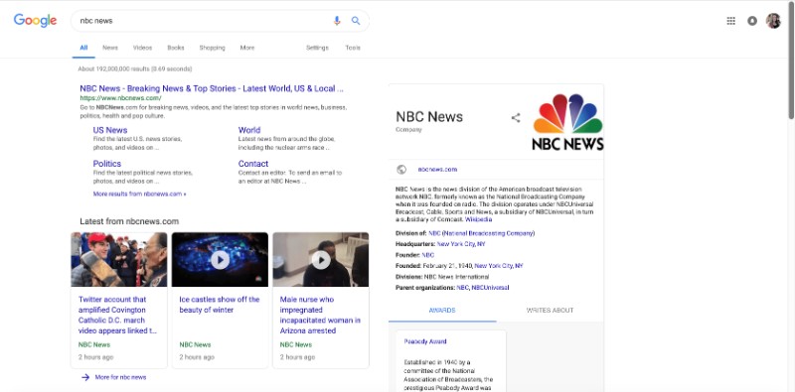Click the arrow icon before More for nbc news
The image size is (795, 392).
pos(85,377)
